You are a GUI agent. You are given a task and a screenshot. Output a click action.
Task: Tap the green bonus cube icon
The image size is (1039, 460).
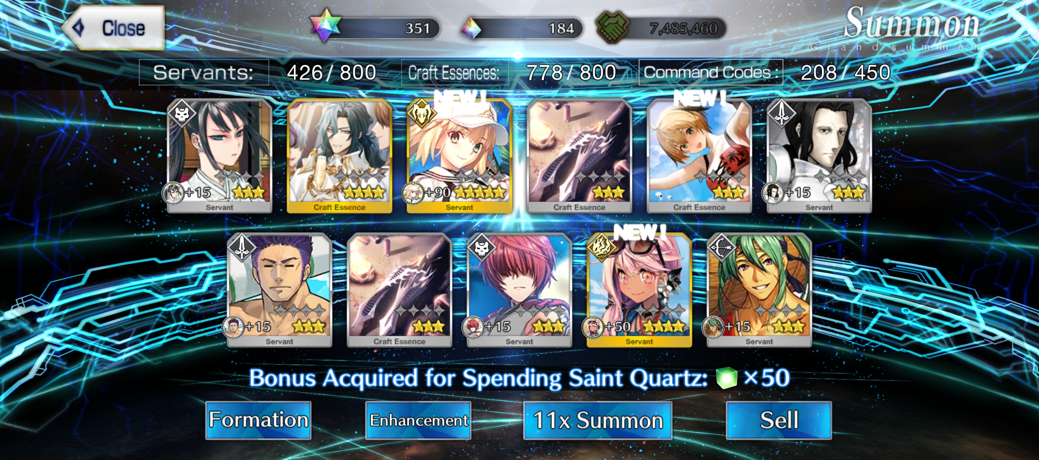pos(726,378)
